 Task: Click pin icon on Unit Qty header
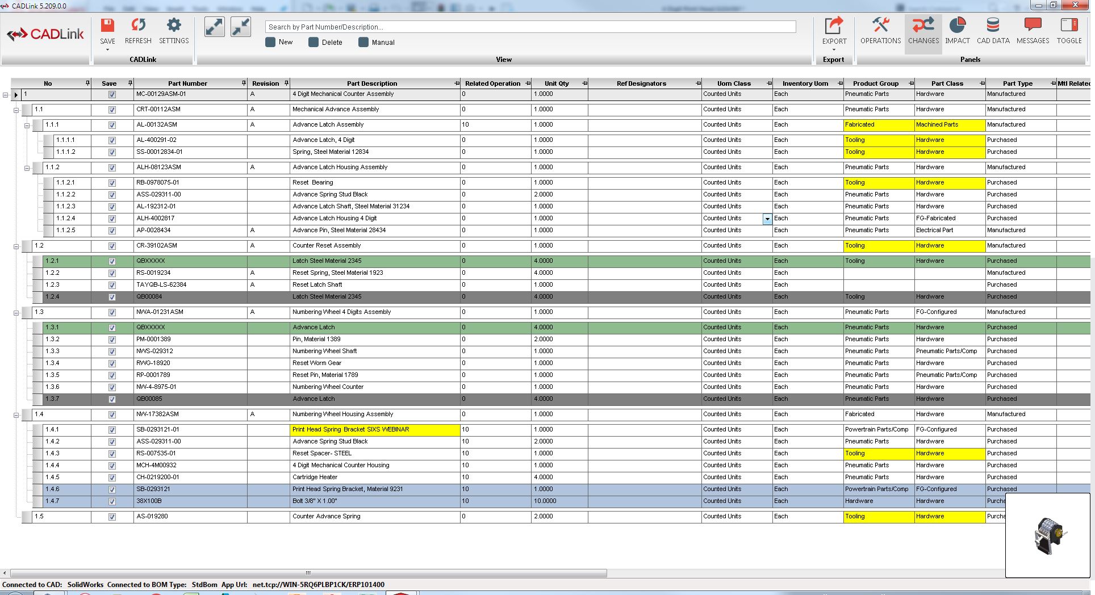click(x=584, y=83)
